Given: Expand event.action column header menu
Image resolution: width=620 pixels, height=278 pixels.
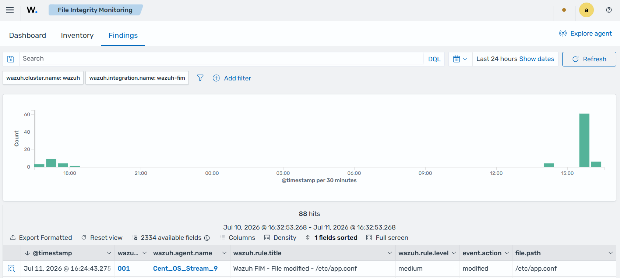Looking at the screenshot, I should click(507, 253).
